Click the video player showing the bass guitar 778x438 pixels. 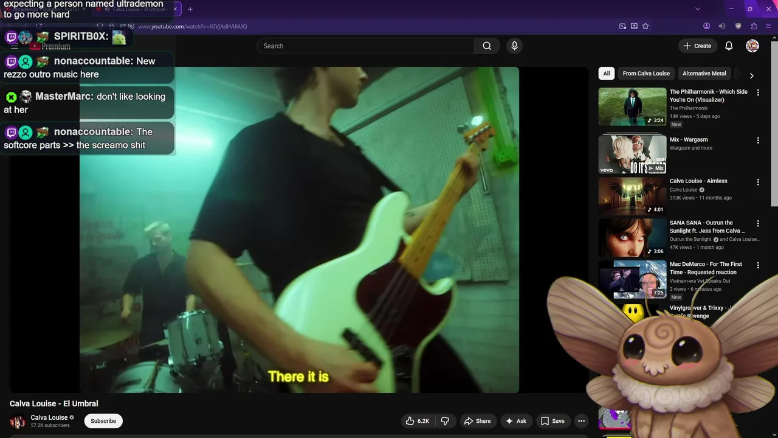pyautogui.click(x=299, y=230)
